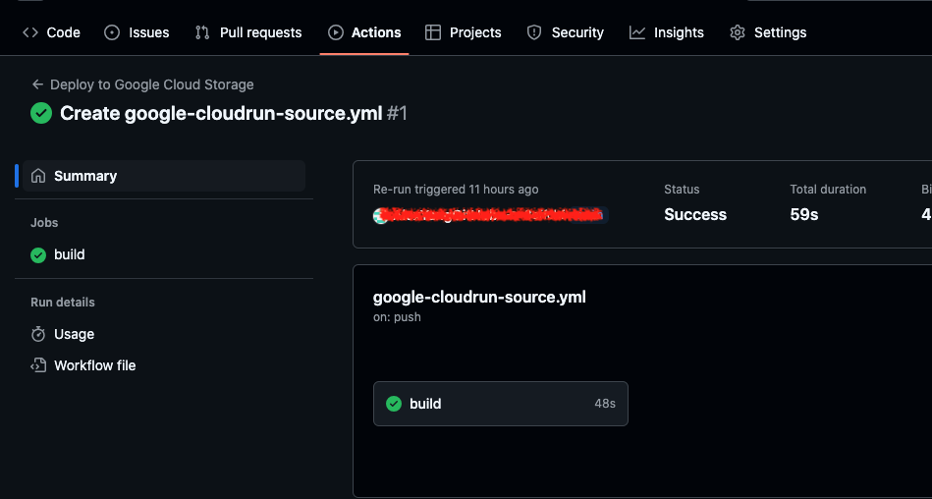Image resolution: width=932 pixels, height=499 pixels.
Task: Open the Pull requests tab
Action: (x=248, y=32)
